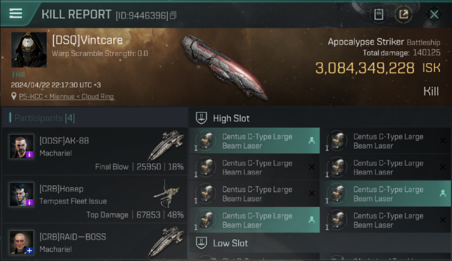The height and width of the screenshot is (261, 452).
Task: Share kill report via export icon
Action: [x=404, y=14]
